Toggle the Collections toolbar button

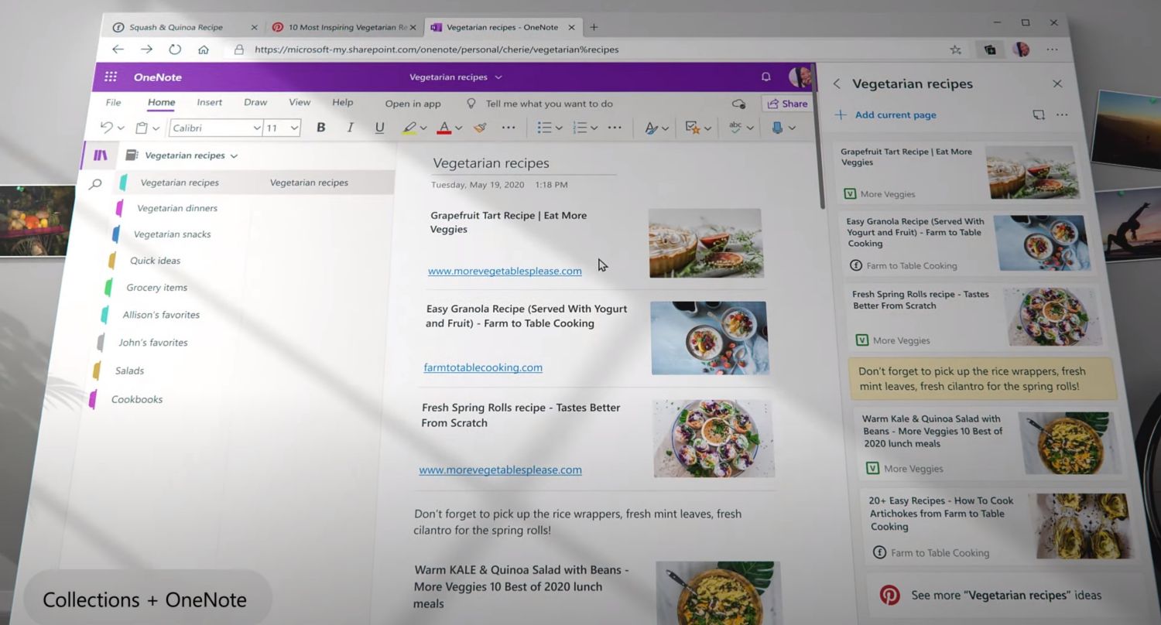tap(990, 50)
